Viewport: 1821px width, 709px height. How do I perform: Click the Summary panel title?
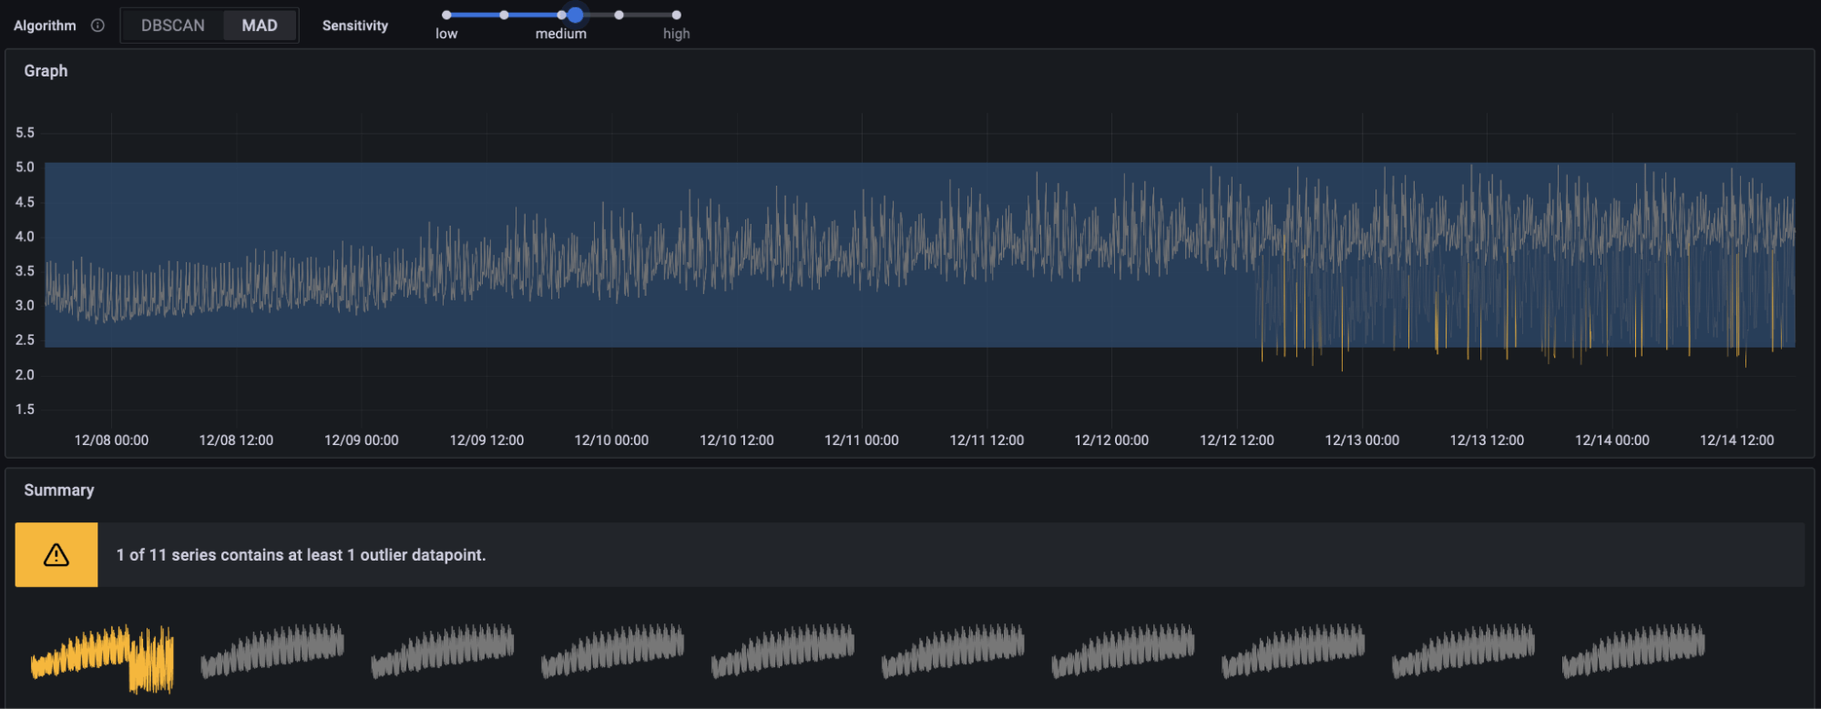click(59, 491)
